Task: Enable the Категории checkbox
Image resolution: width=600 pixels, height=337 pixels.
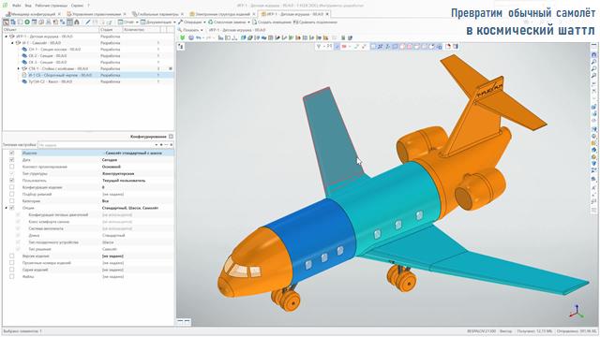Action: (12, 201)
